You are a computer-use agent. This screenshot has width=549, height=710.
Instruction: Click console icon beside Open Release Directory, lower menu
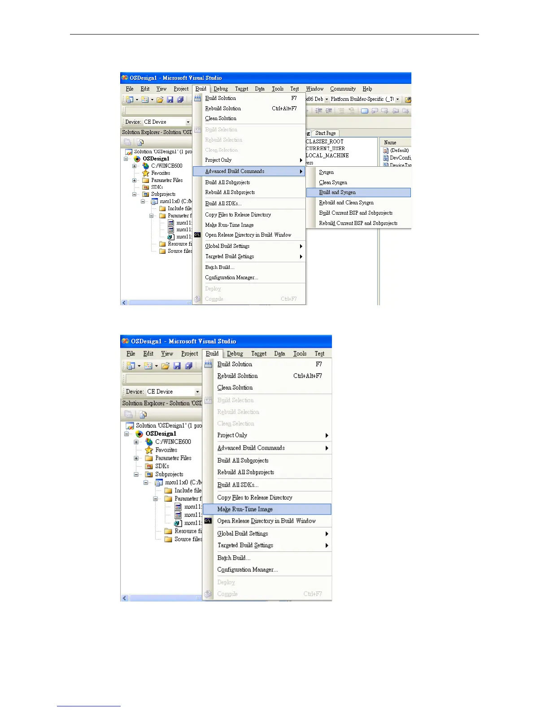(x=208, y=521)
